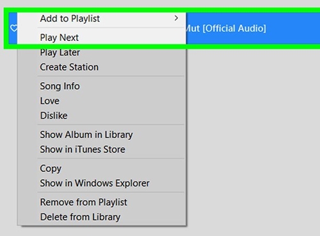This screenshot has width=320, height=236.
Task: Choose Play Next from the context menu
Action: coord(102,38)
